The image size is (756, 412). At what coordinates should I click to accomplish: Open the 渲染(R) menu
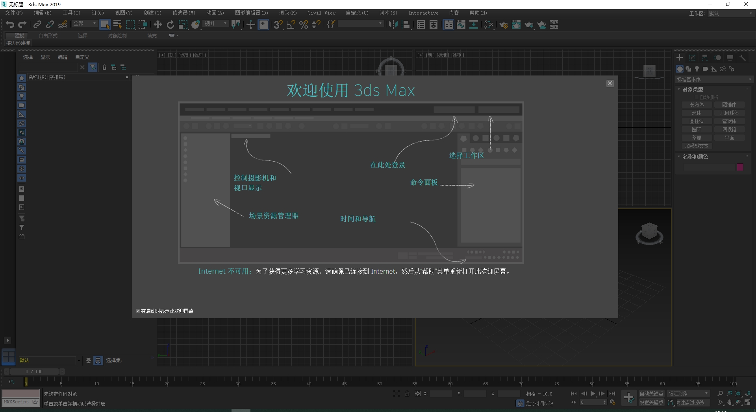tap(288, 13)
